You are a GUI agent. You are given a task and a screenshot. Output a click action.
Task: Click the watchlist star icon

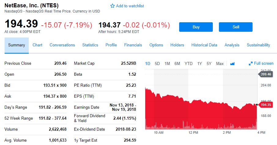tap(112, 6)
